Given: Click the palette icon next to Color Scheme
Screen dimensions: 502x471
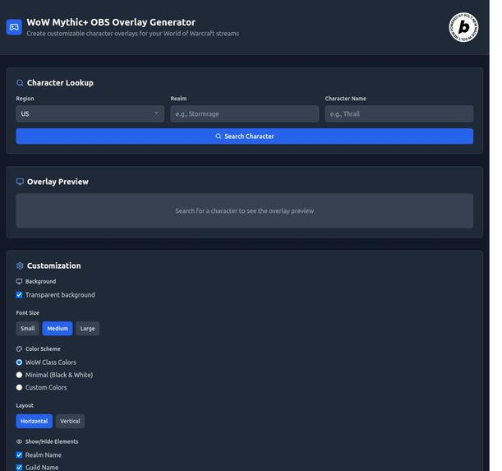Looking at the screenshot, I should 19,349.
